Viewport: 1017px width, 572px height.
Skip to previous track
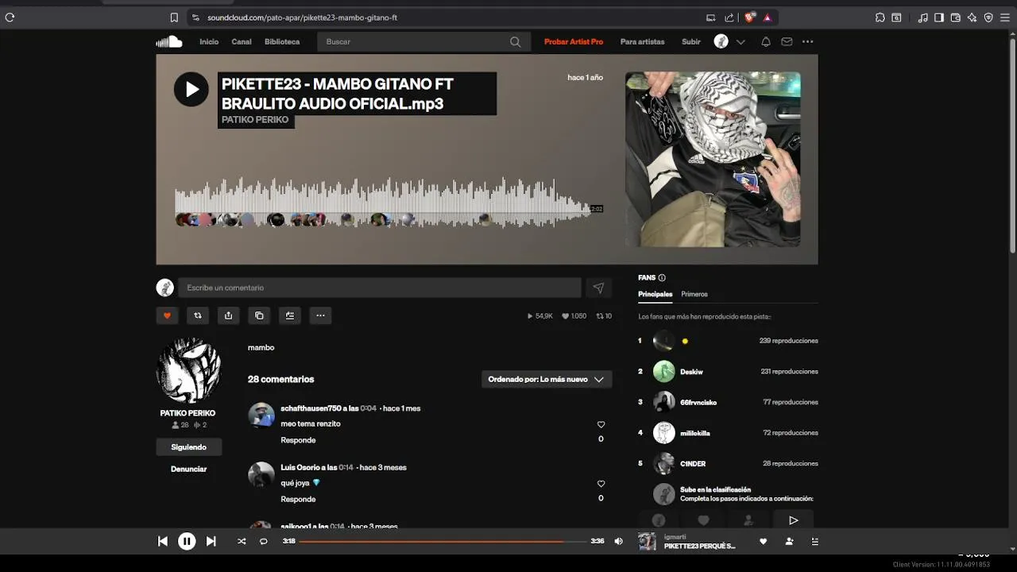point(163,541)
